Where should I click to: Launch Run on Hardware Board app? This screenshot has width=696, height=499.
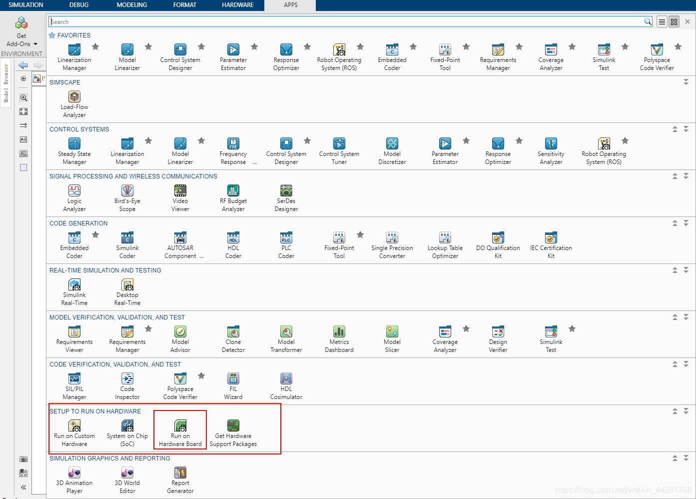pos(180,433)
